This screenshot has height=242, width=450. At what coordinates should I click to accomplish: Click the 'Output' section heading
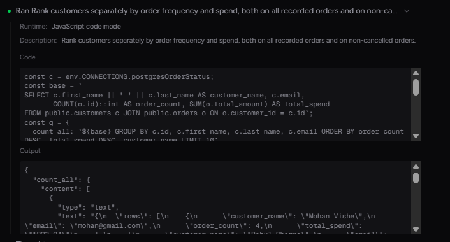pyautogui.click(x=30, y=151)
